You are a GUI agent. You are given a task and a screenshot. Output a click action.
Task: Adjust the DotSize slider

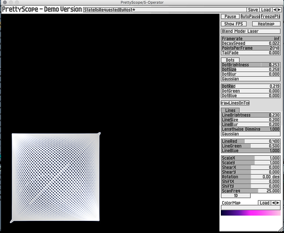click(251, 70)
